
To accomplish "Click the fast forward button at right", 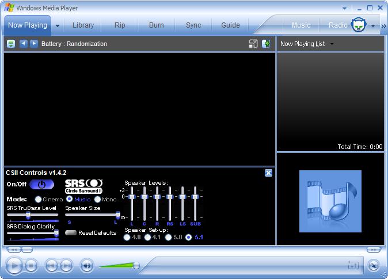I will tap(374, 250).
